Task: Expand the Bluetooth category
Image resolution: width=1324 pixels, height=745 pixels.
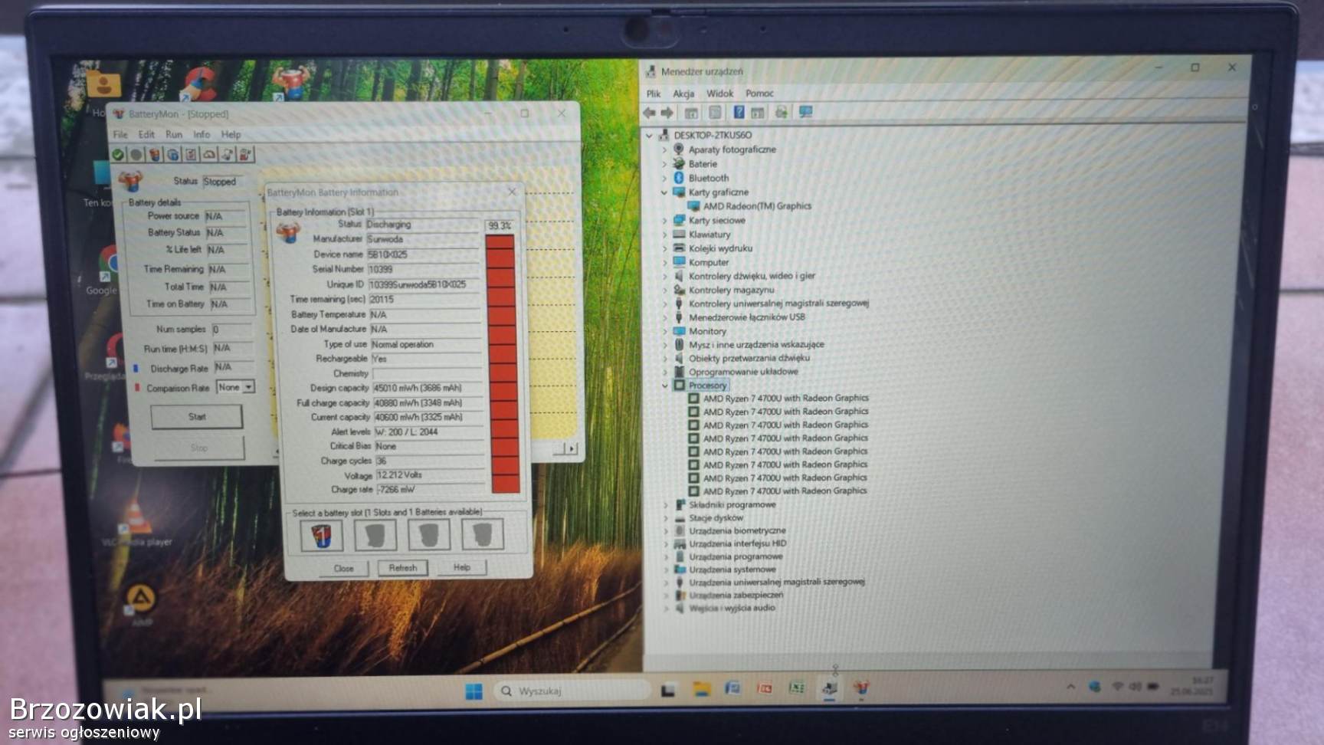Action: pos(664,178)
